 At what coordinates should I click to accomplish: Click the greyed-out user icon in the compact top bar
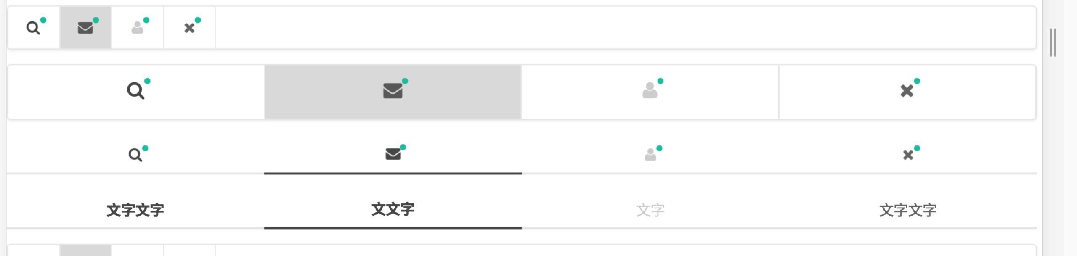coord(138,28)
